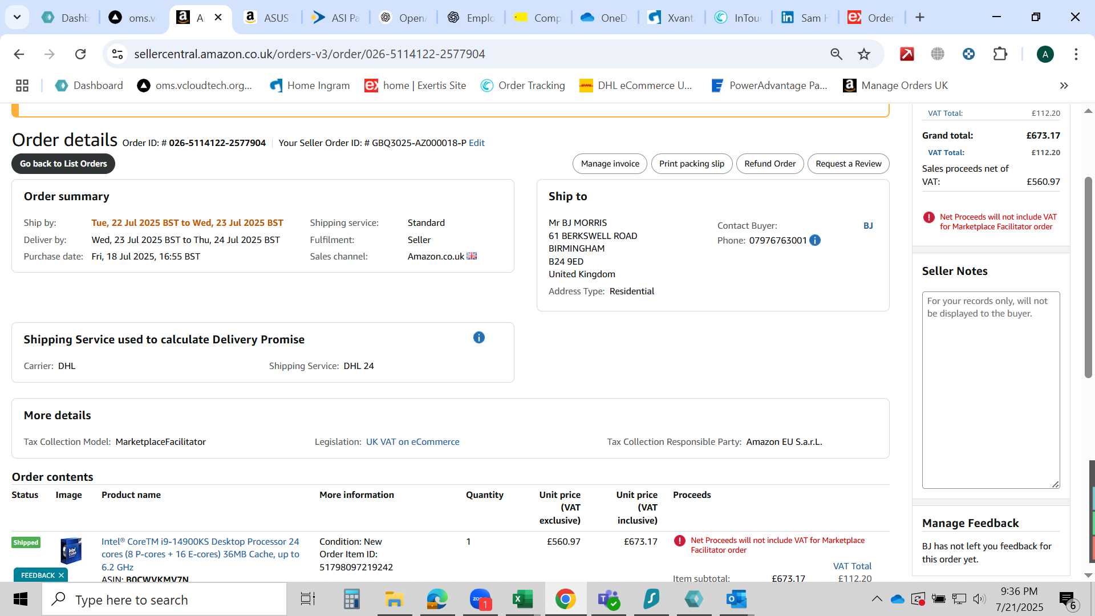Switch to the oms.v browser tab
The height and width of the screenshot is (616, 1095).
click(133, 18)
